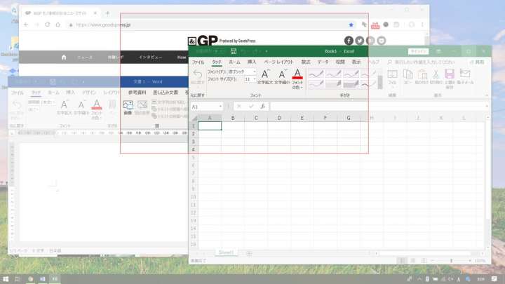Expand the Excel formula bar with its end arrow

pyautogui.click(x=487, y=107)
